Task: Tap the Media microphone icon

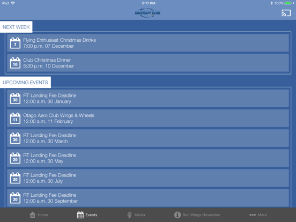Action: tap(130, 215)
